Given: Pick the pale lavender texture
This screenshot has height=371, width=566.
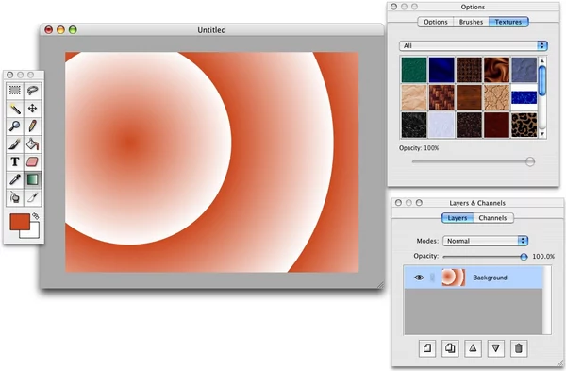Looking at the screenshot, I should pyautogui.click(x=441, y=125).
